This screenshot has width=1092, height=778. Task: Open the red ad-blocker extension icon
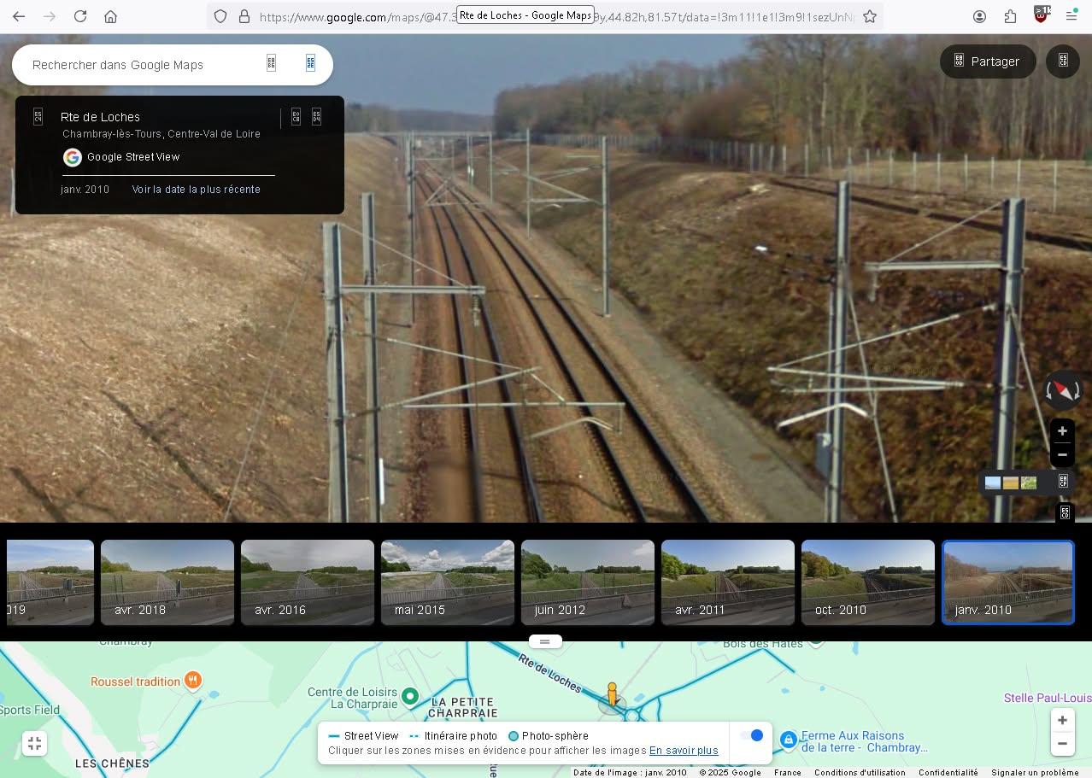point(1042,15)
